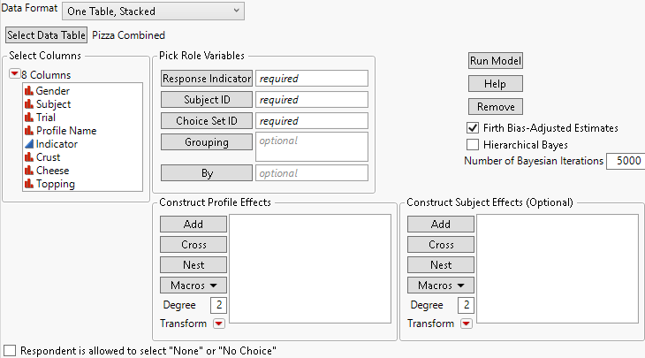
Task: Click the Topping column type icon
Action: [29, 184]
